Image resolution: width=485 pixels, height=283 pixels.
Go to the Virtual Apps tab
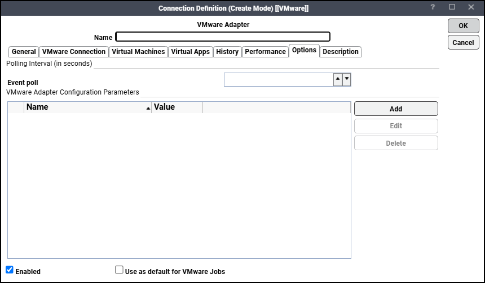190,52
